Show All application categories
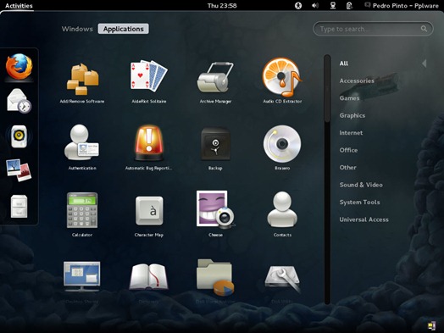Viewport: 444px width, 333px height. (x=344, y=64)
